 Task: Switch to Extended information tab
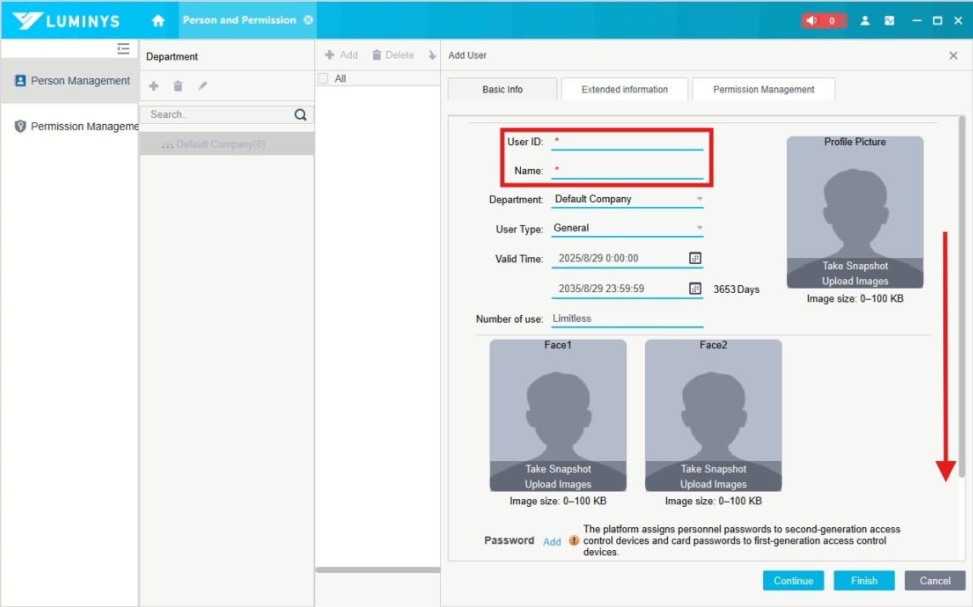tap(625, 90)
